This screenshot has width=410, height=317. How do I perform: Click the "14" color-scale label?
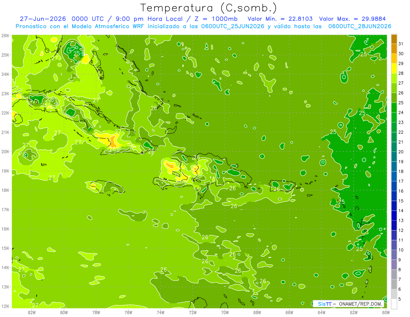tap(401, 211)
